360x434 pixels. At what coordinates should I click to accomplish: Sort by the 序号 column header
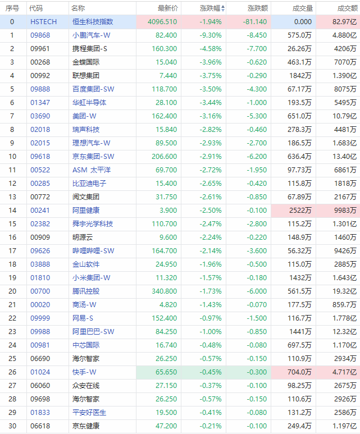tap(12, 8)
